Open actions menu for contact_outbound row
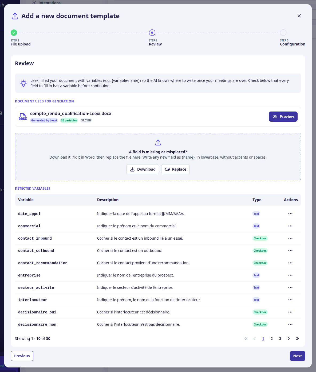Screen dimensions: 316x372 290,251
